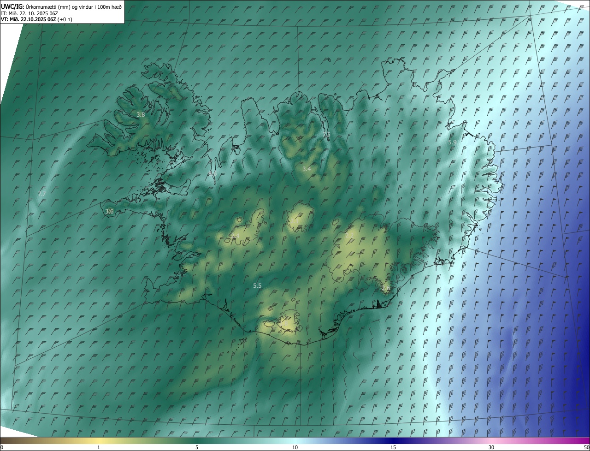Screen dimensions: 590x451
Task: Click the 7.5 value on the map
Action: (x=326, y=135)
